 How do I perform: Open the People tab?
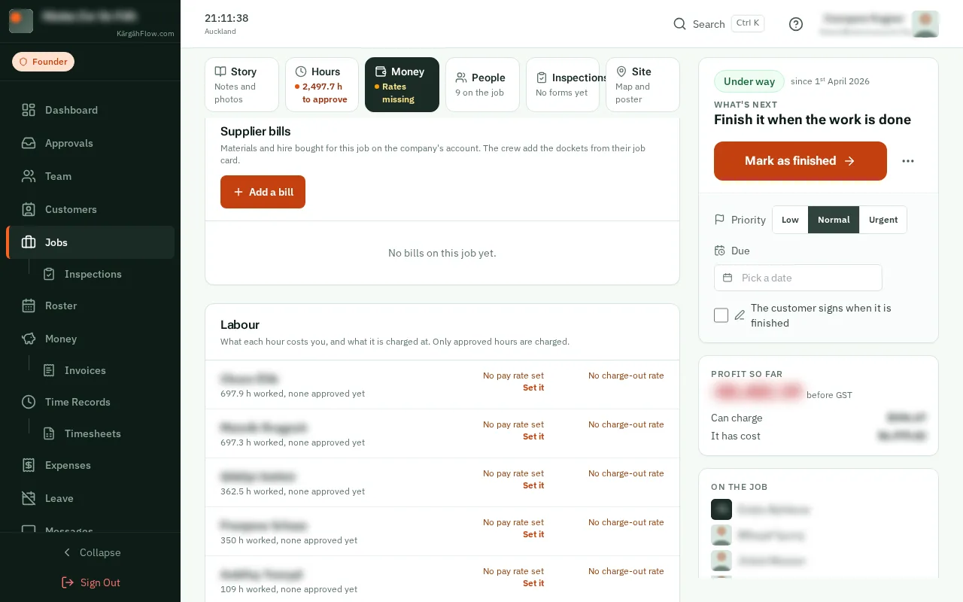point(482,85)
